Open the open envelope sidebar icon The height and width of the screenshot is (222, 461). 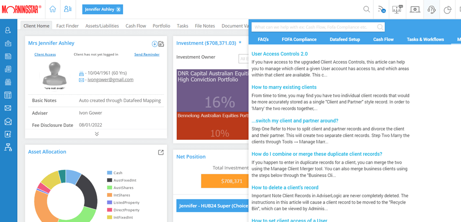(8, 121)
